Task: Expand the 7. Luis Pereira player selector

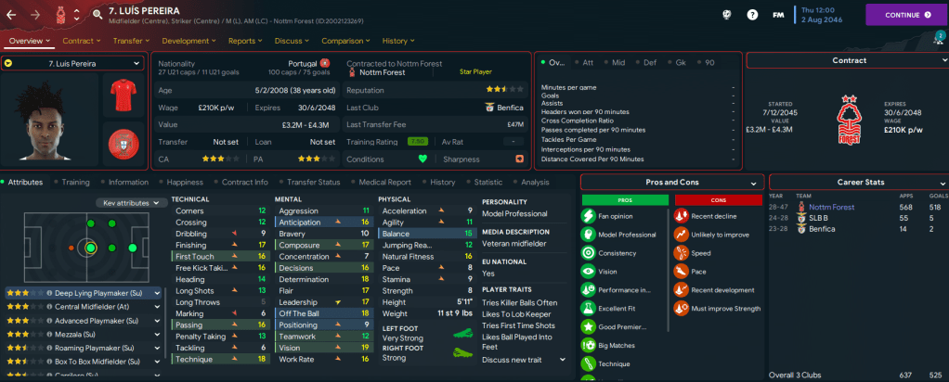Action: point(72,63)
